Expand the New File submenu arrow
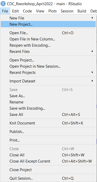Viewport: 97px width, 182px height. 92,18
